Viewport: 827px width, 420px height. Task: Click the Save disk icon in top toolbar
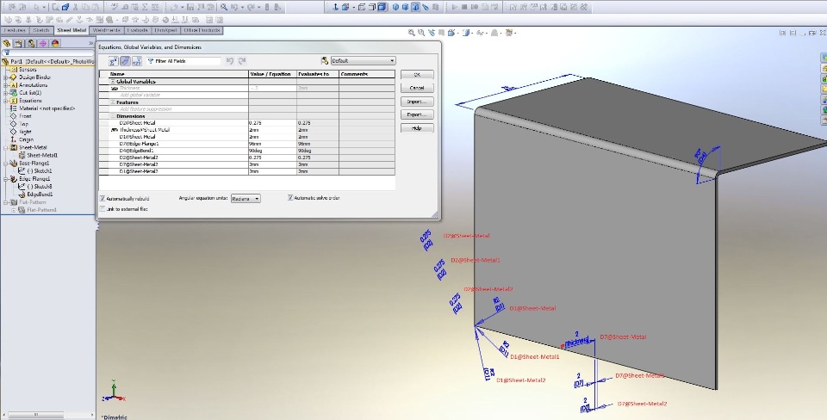pyautogui.click(x=190, y=8)
